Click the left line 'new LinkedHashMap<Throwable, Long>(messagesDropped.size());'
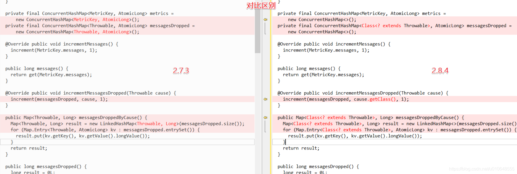 [127, 124]
